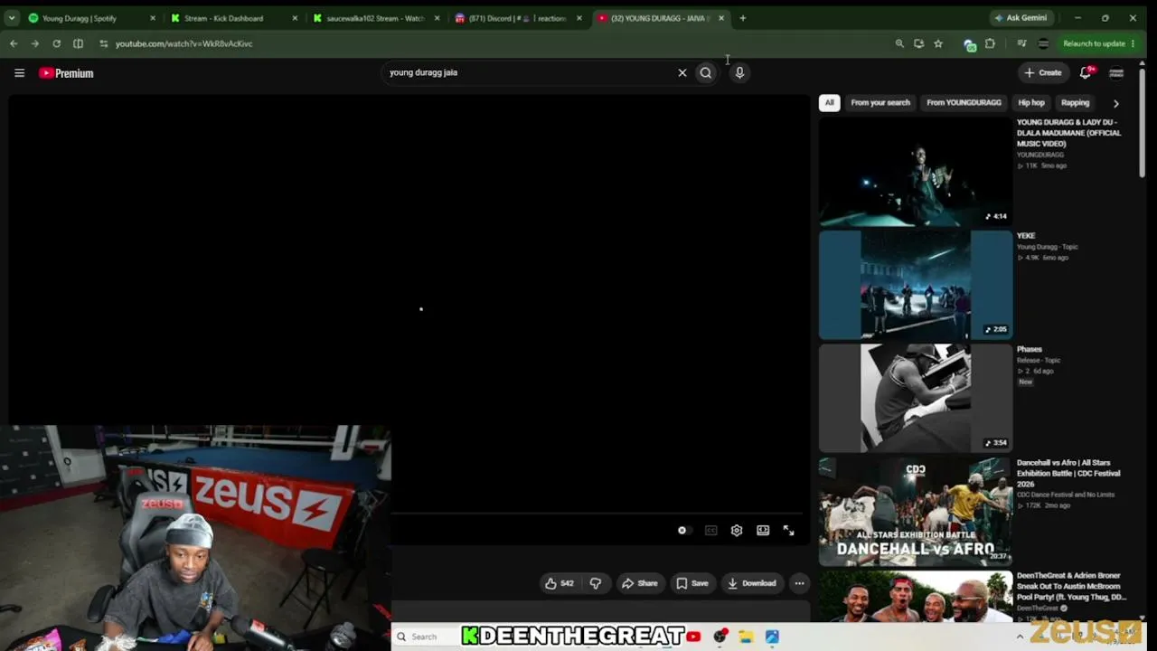Open more actions ellipsis under the video
The width and height of the screenshot is (1157, 651).
click(x=799, y=583)
